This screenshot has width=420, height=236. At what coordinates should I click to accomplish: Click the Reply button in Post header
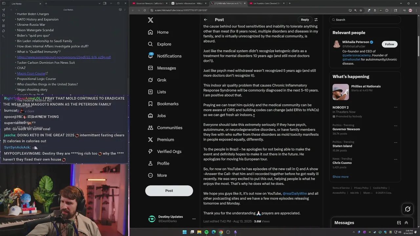[305, 20]
